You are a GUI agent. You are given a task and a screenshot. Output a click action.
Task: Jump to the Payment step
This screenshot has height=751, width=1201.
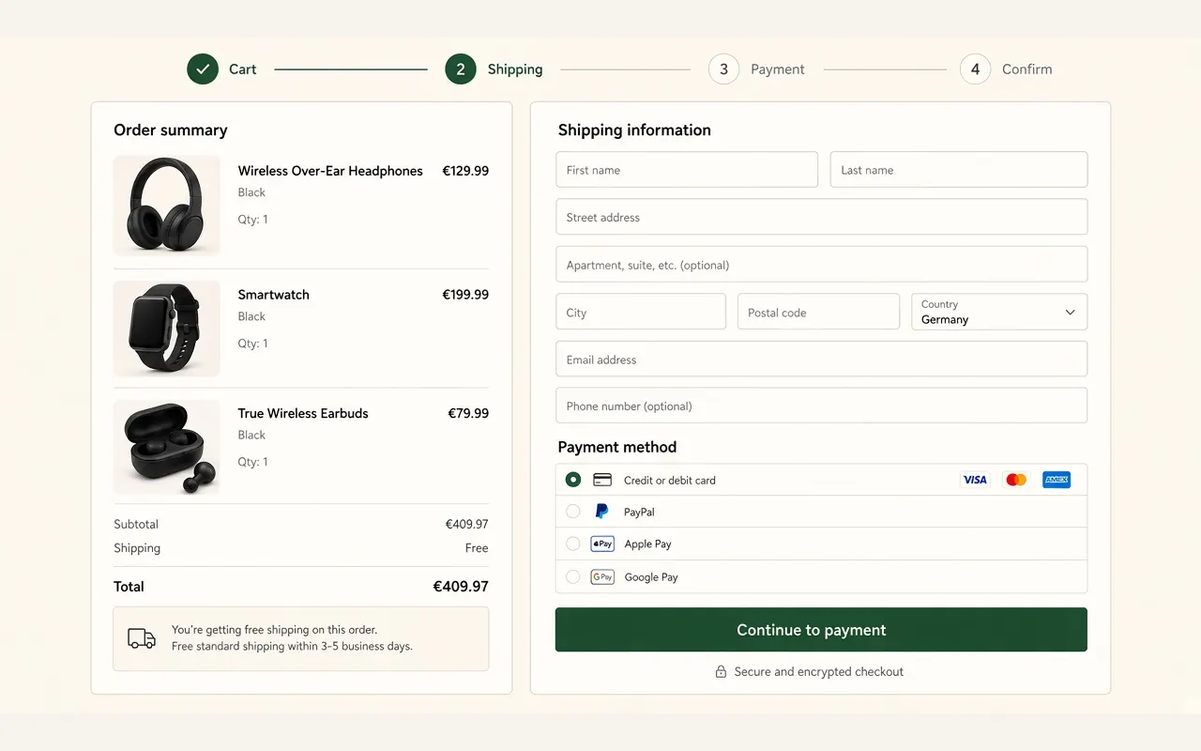756,69
